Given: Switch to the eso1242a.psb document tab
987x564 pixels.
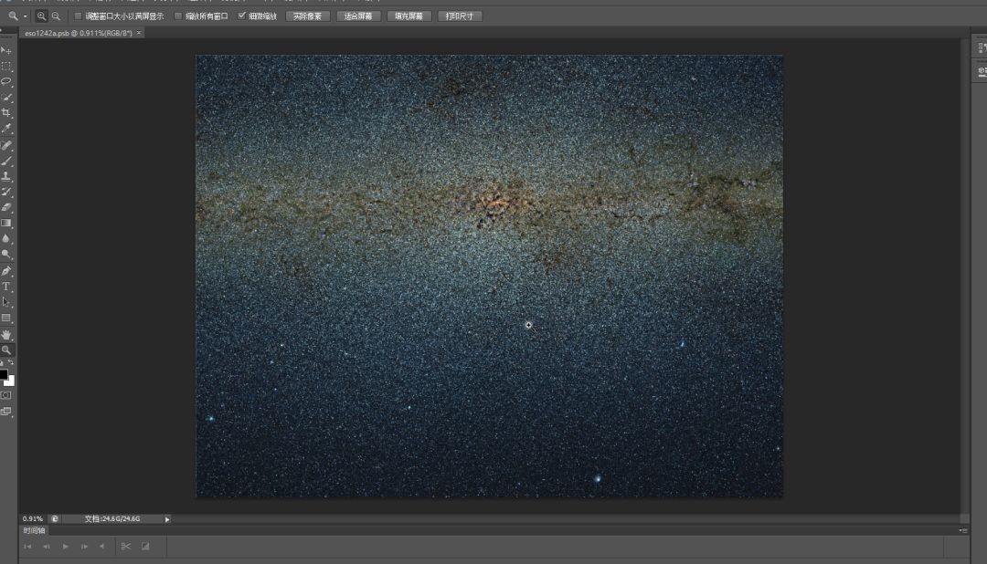Looking at the screenshot, I should click(78, 33).
